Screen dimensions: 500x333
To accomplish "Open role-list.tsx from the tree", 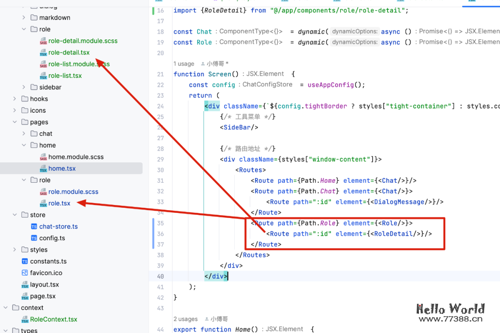I will pos(65,76).
